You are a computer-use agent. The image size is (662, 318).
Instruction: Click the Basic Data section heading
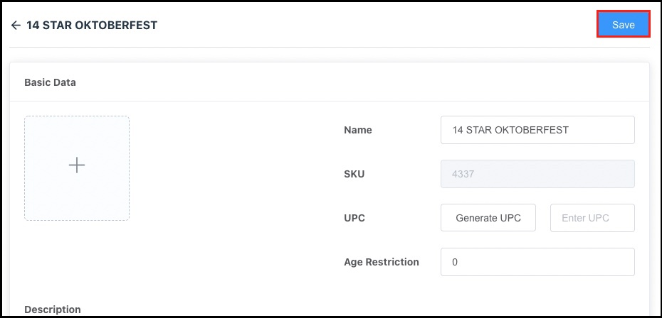50,82
